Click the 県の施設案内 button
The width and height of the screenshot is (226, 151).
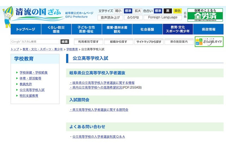pos(179,42)
